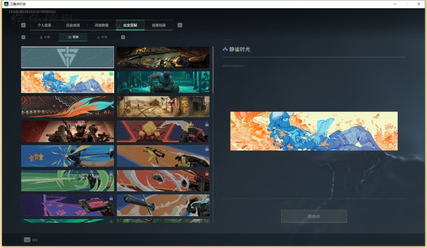The height and width of the screenshot is (248, 427).
Task: Select the explosion and red weapon banner
Action: [x=163, y=131]
